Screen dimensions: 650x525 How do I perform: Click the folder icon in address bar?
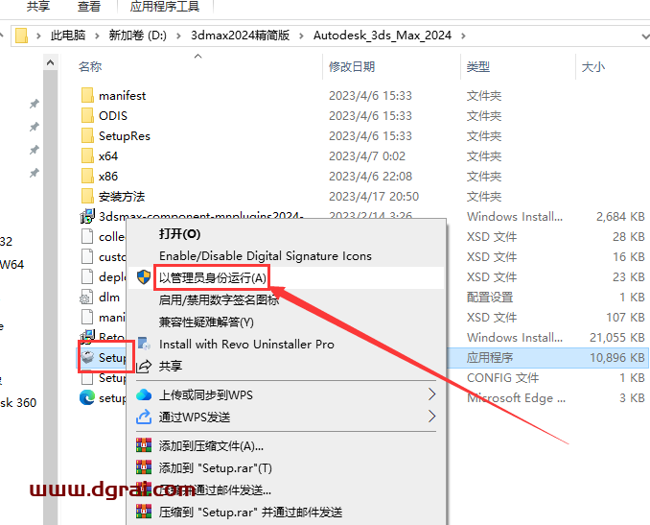tap(21, 36)
